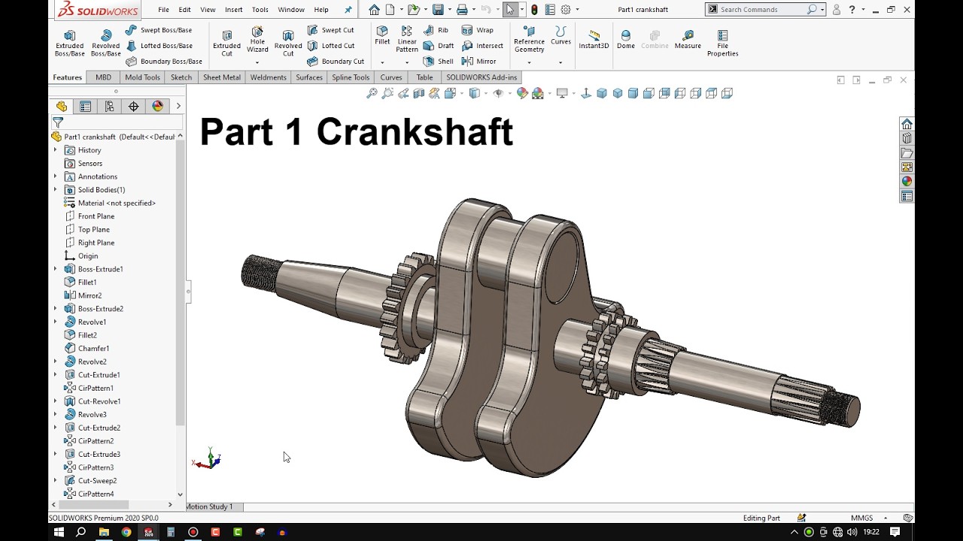Switch to the Sheet Metal tab
The width and height of the screenshot is (963, 541).
222,77
